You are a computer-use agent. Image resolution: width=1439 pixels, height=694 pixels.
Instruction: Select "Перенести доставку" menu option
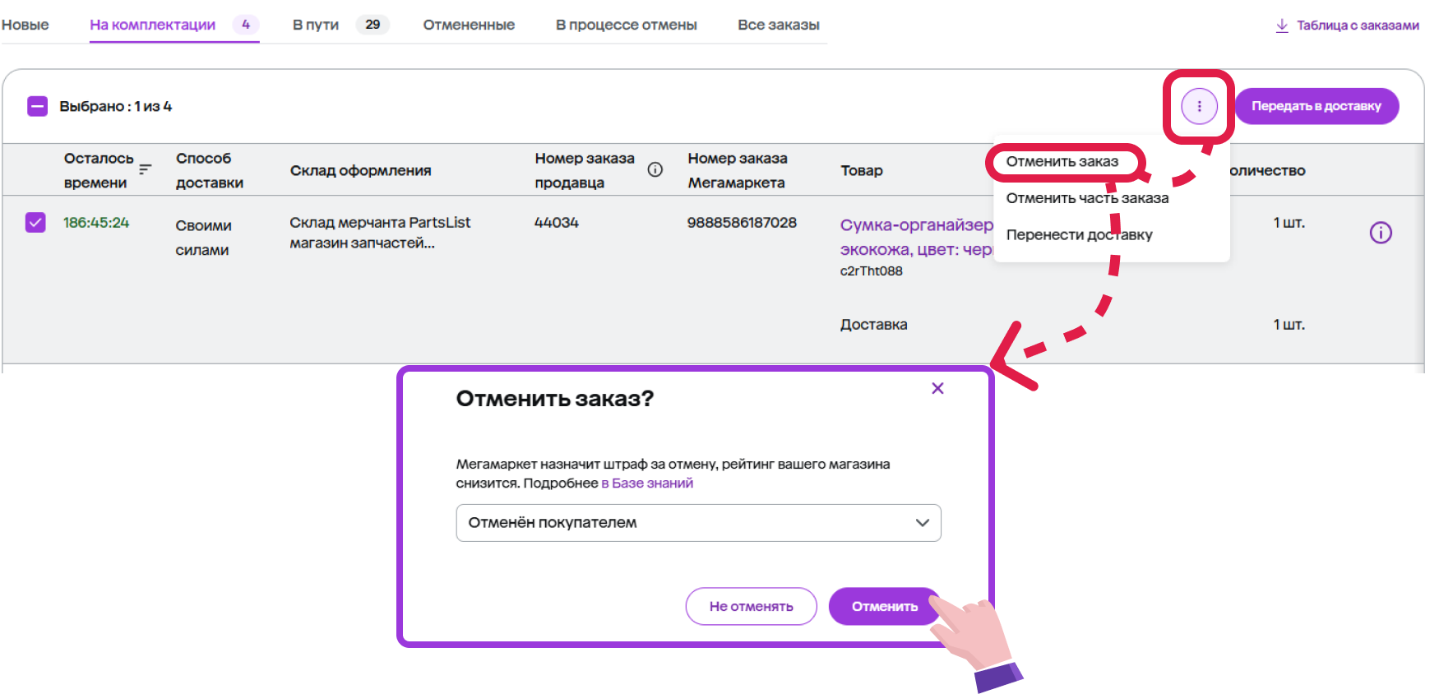click(x=1079, y=235)
